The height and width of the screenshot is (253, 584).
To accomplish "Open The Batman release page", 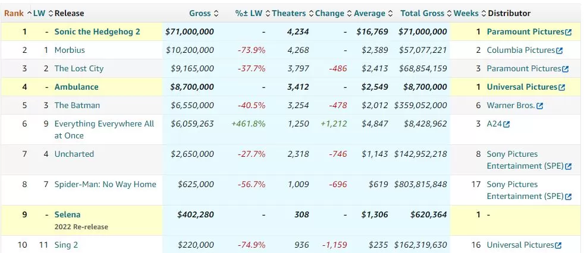I will [77, 105].
